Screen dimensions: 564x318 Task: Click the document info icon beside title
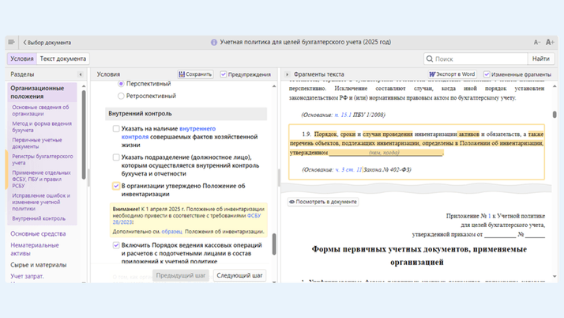[214, 42]
